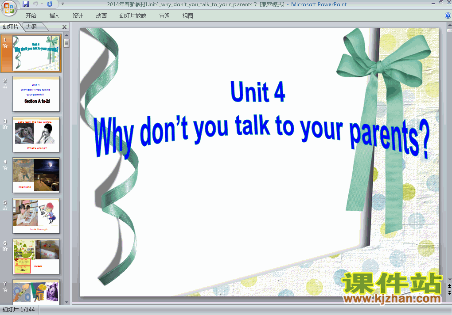Open the 开始 ribbon tab
The width and height of the screenshot is (452, 315).
click(x=31, y=16)
